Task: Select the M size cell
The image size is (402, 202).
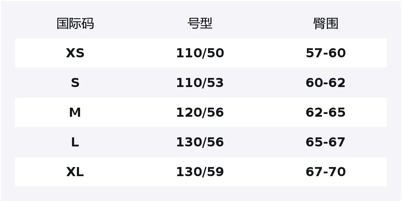Action: click(75, 113)
